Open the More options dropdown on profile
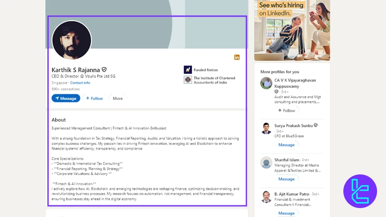 click(x=118, y=99)
